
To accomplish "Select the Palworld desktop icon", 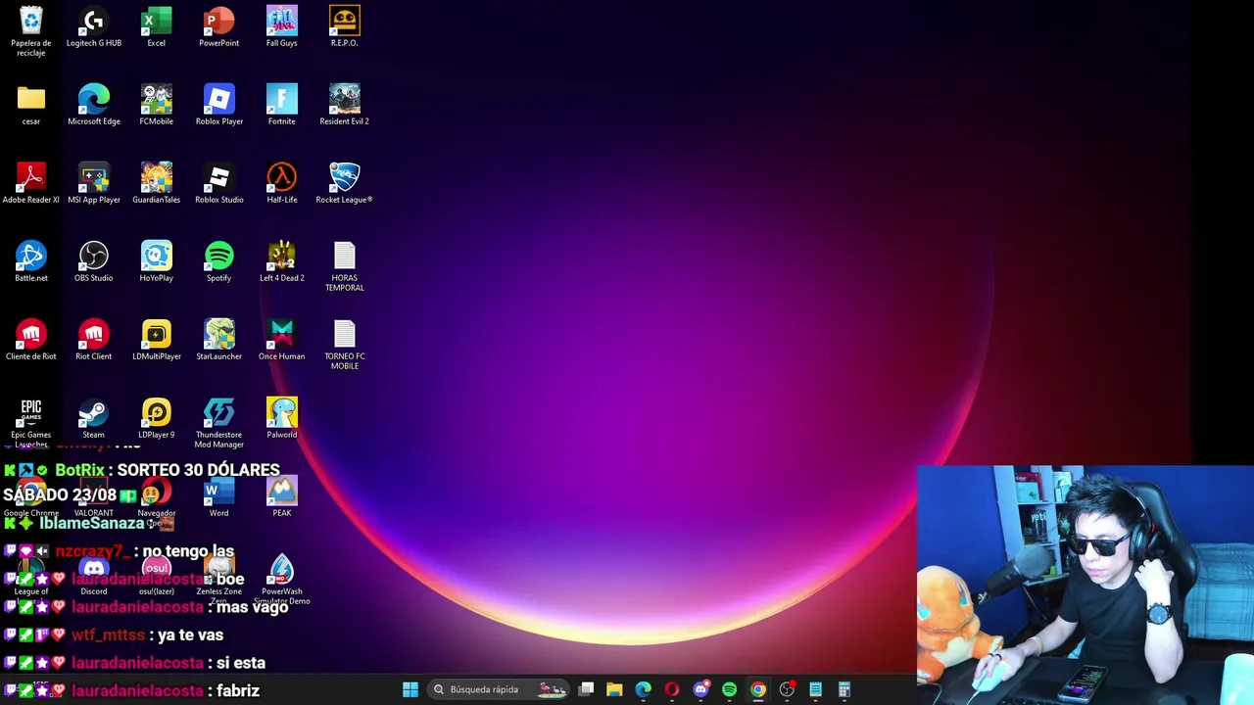I will point(282,419).
